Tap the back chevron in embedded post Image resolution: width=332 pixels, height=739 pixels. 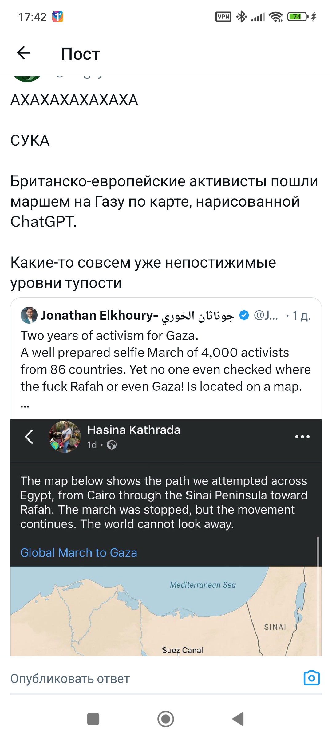click(29, 437)
